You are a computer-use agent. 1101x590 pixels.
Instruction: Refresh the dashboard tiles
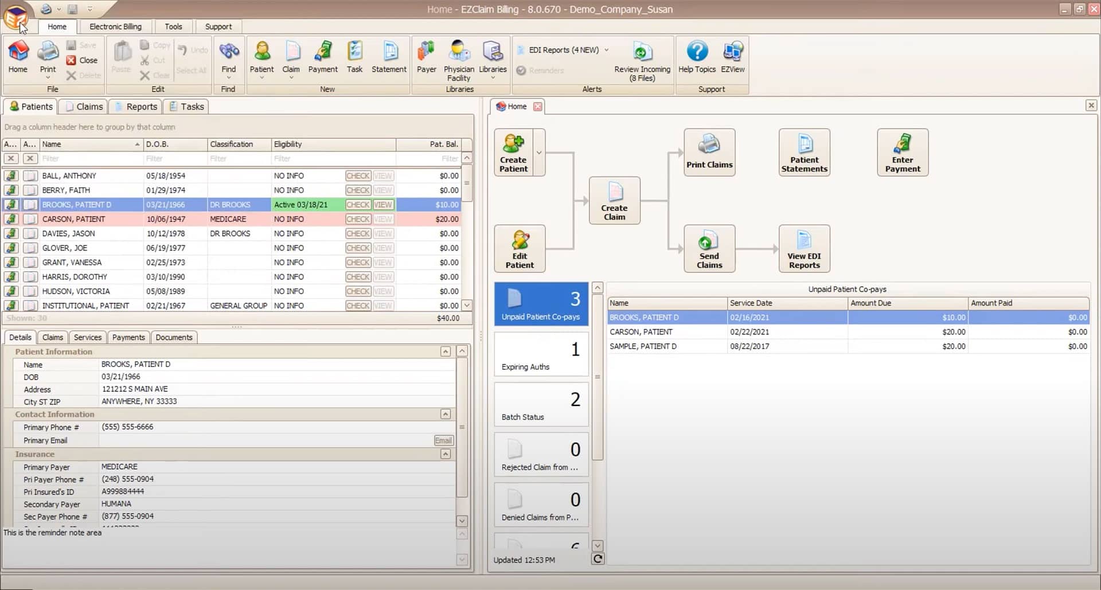[598, 559]
